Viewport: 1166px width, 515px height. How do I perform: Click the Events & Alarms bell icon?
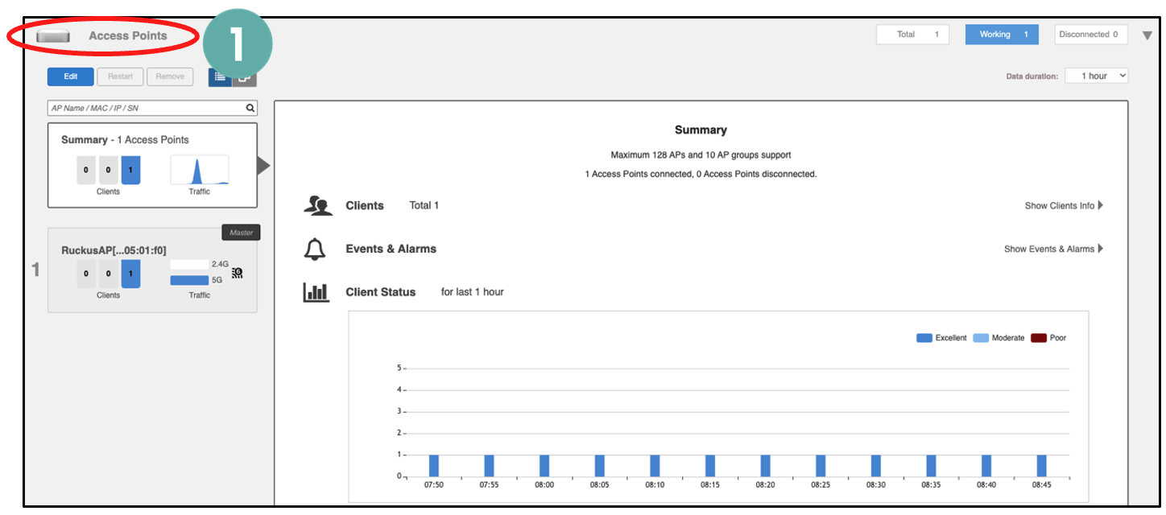click(314, 249)
